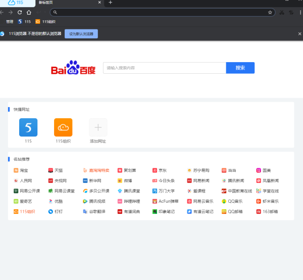
Task: Open the 115 bookmark in bookmarks bar
Action: tap(24, 22)
